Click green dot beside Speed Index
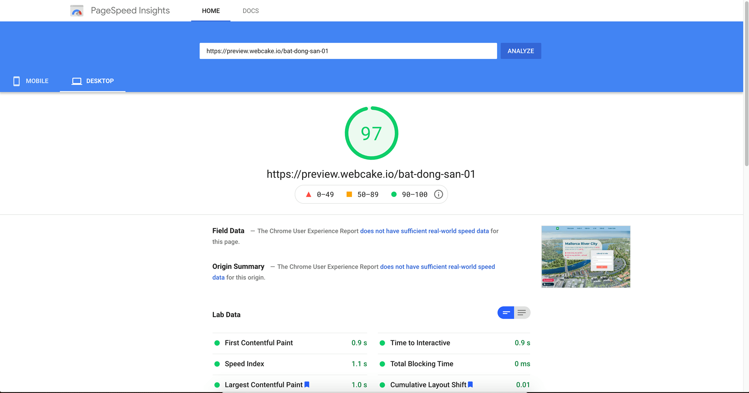 coord(217,364)
